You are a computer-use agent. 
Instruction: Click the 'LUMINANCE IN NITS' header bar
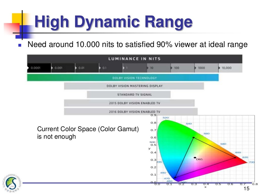[135, 59]
